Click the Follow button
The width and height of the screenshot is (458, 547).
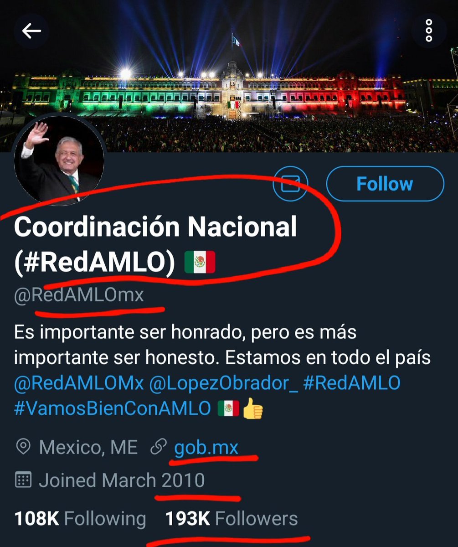385,184
